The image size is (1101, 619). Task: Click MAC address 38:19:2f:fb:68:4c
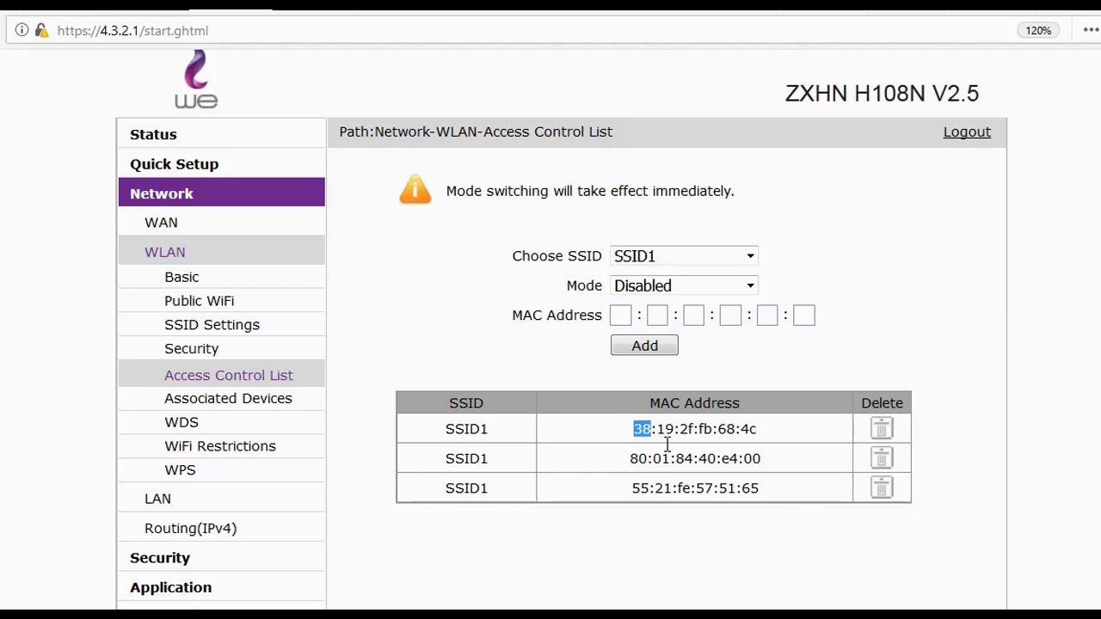[x=694, y=428]
